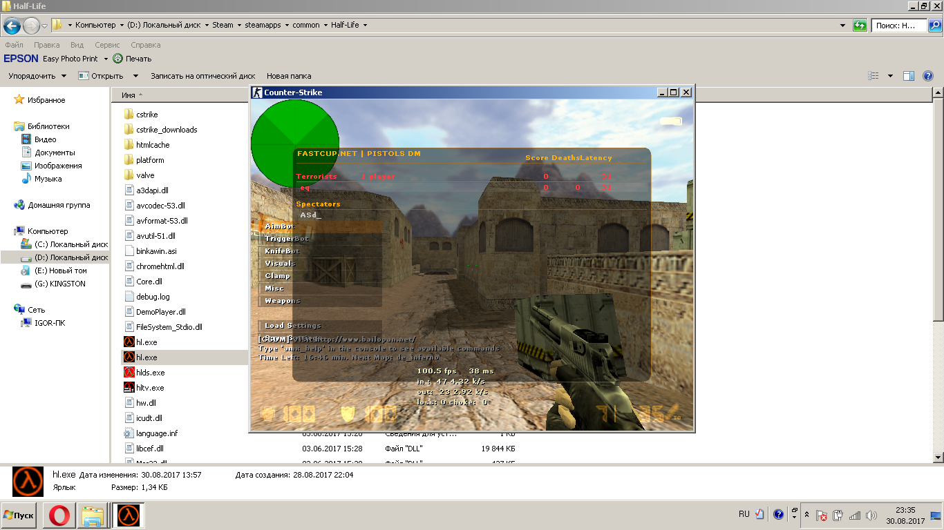Click the Пуск start button
The image size is (944, 530).
tap(19, 516)
